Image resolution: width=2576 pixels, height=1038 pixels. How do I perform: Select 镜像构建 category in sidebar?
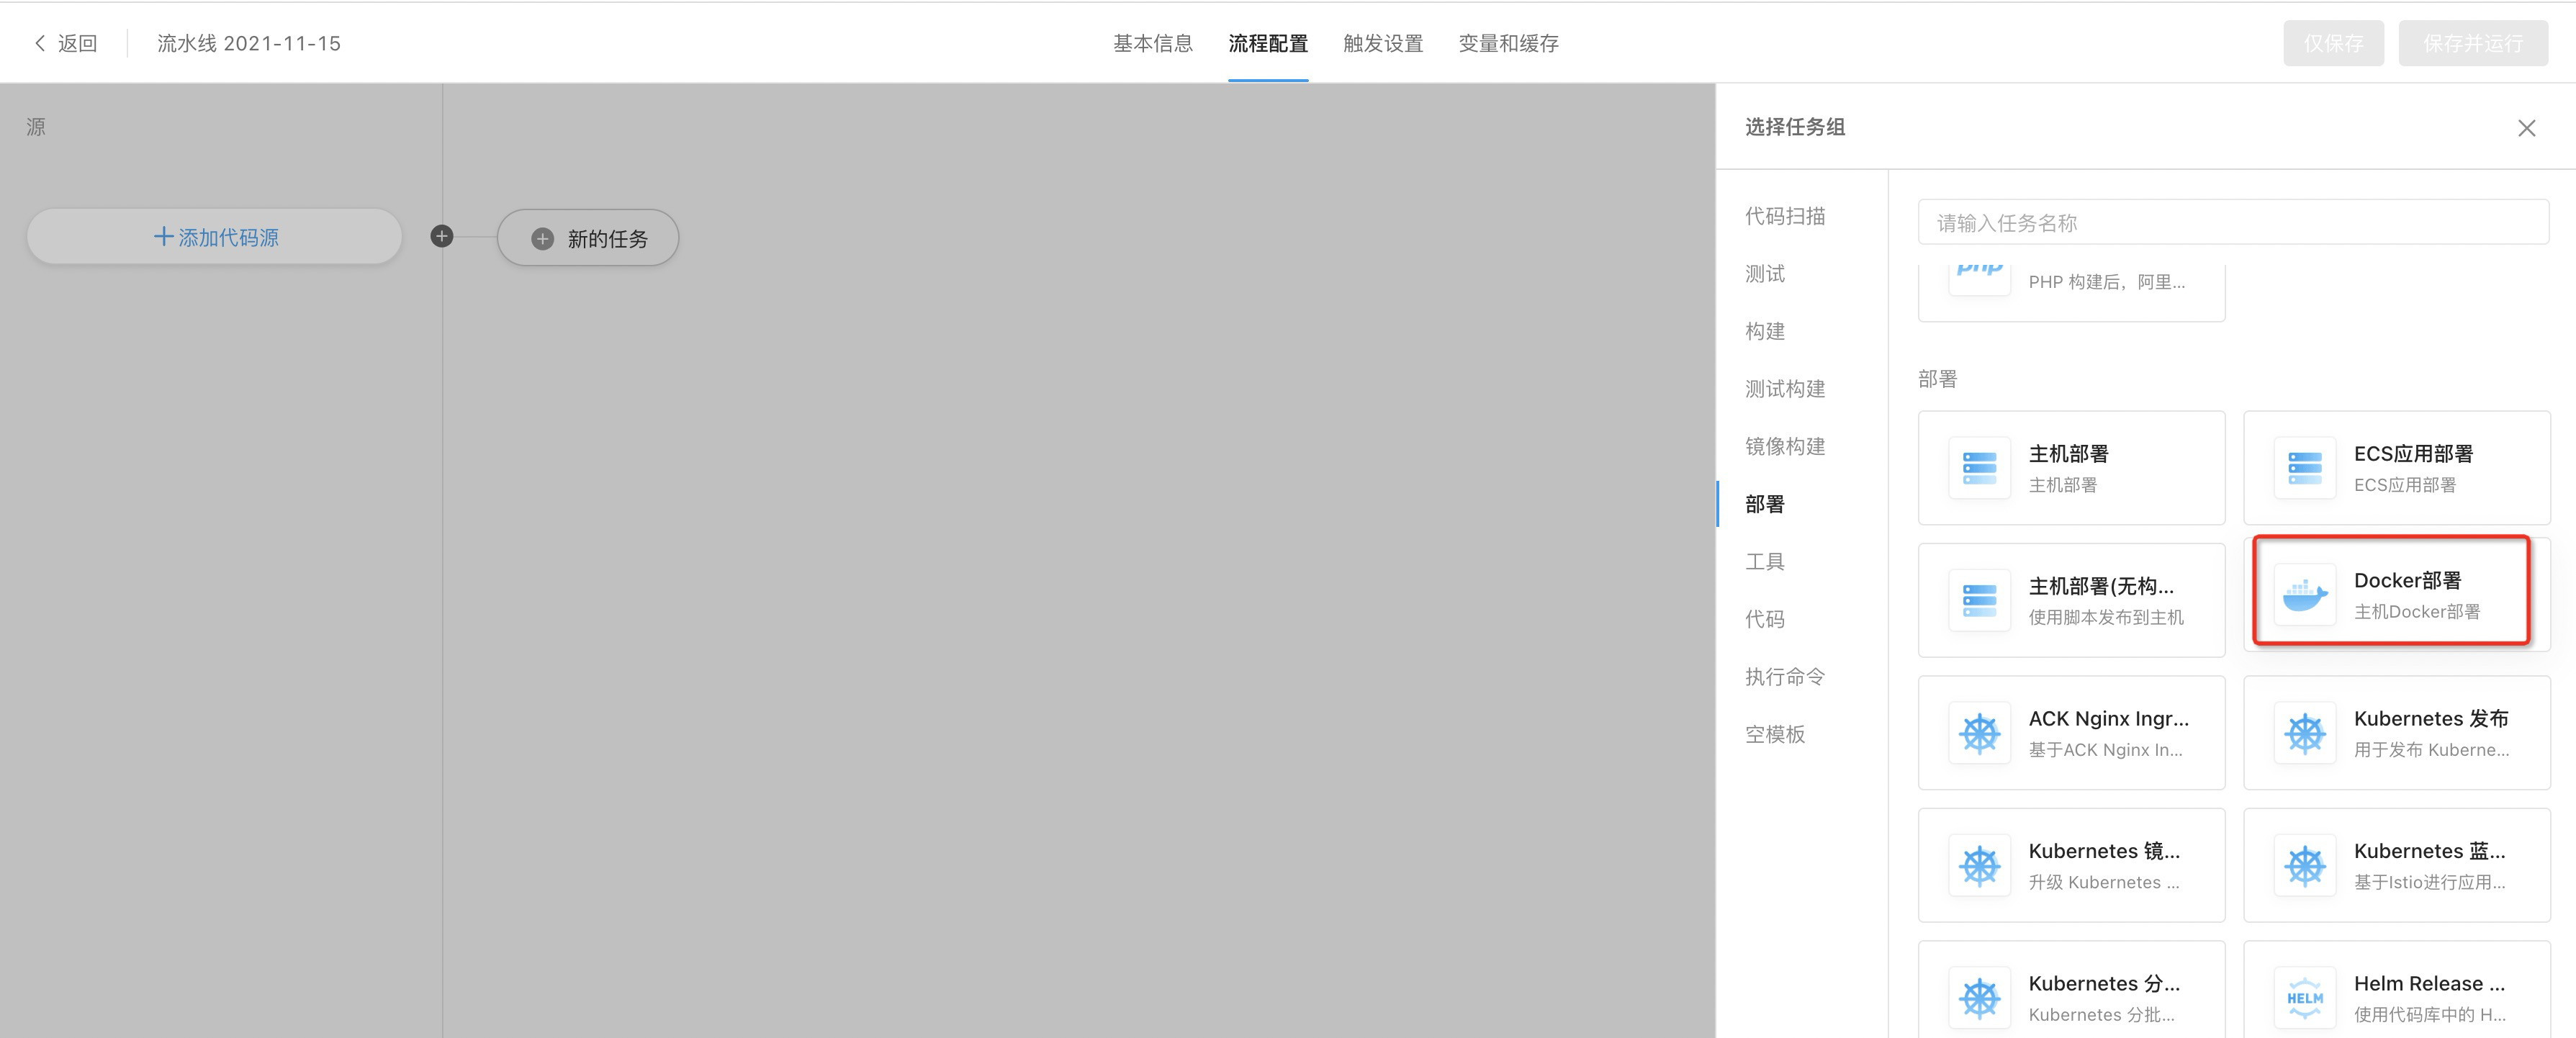coord(1785,446)
